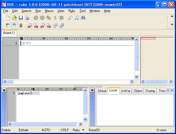Click the 'Complete(0)' output text
Screen dimensions: 176x134
pos(25,93)
